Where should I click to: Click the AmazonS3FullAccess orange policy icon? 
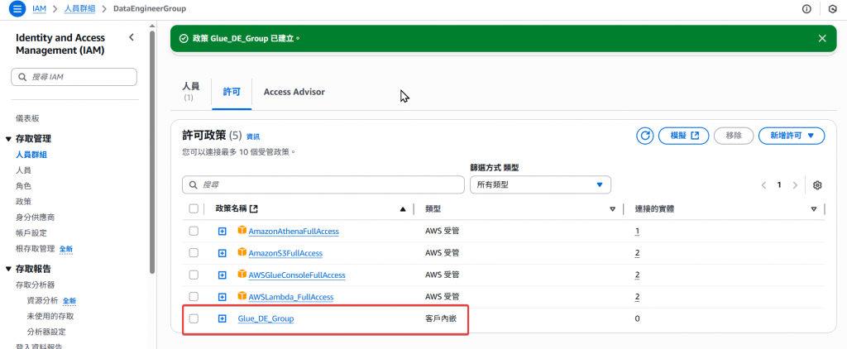[242, 252]
